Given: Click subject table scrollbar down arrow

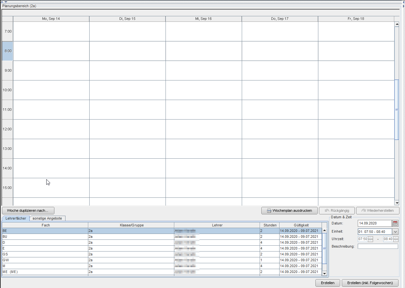Looking at the screenshot, I should (x=324, y=274).
